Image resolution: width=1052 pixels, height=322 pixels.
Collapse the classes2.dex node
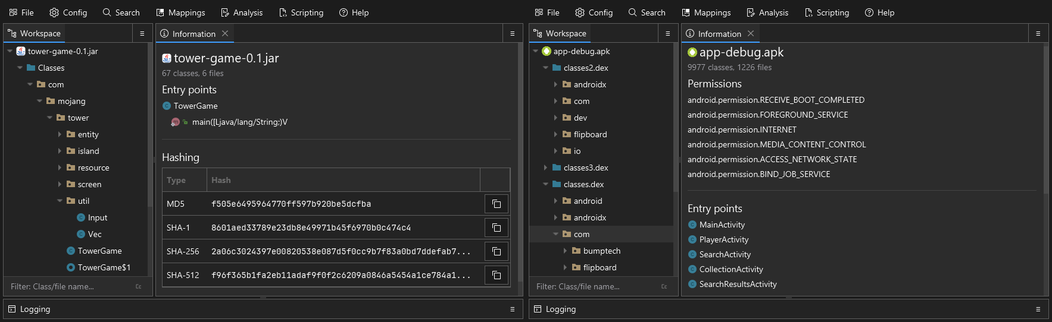click(x=545, y=68)
